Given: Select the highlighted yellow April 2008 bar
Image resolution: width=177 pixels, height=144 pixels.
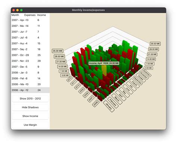Looking at the screenshot, I should click(x=104, y=70).
